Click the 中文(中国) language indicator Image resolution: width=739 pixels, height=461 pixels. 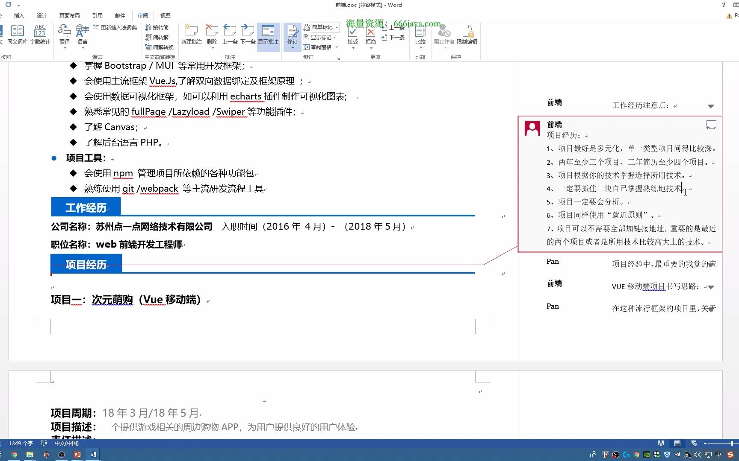point(67,443)
